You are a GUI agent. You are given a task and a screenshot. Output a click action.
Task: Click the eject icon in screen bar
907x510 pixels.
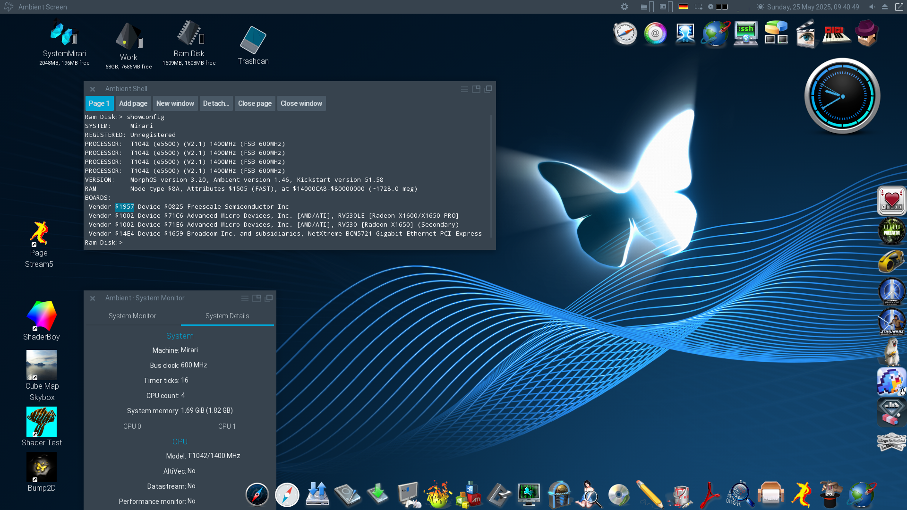[885, 7]
